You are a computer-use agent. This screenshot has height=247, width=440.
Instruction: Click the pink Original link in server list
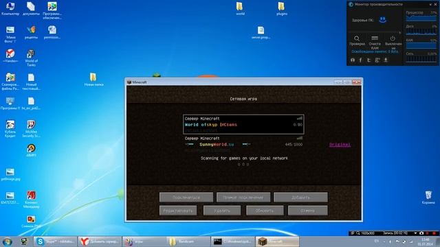tap(340, 145)
